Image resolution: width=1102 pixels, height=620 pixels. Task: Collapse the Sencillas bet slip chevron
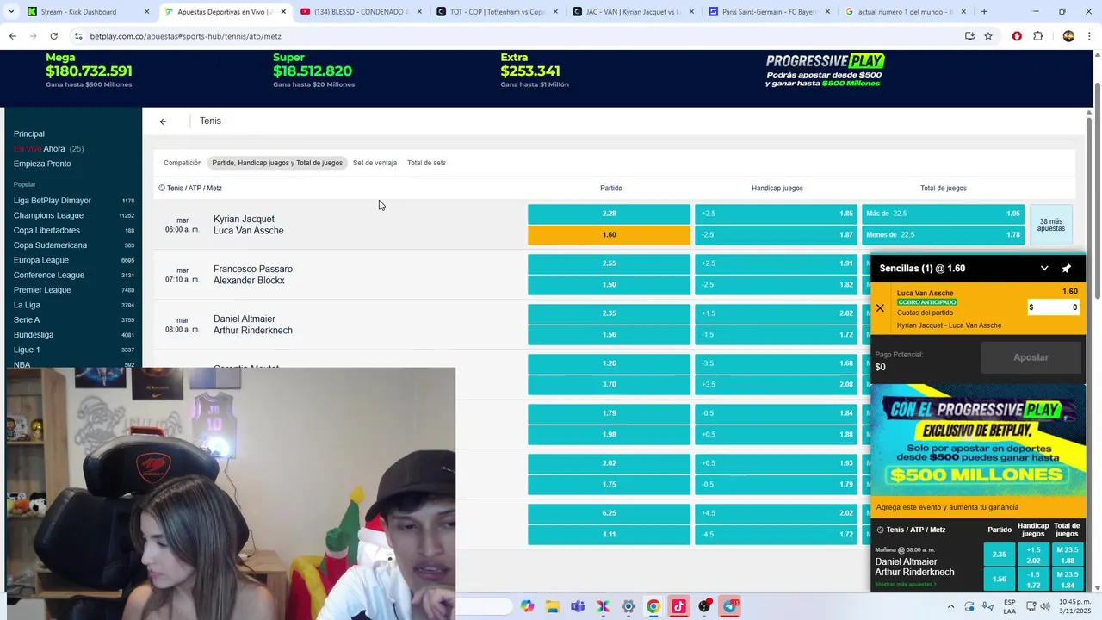1044,269
